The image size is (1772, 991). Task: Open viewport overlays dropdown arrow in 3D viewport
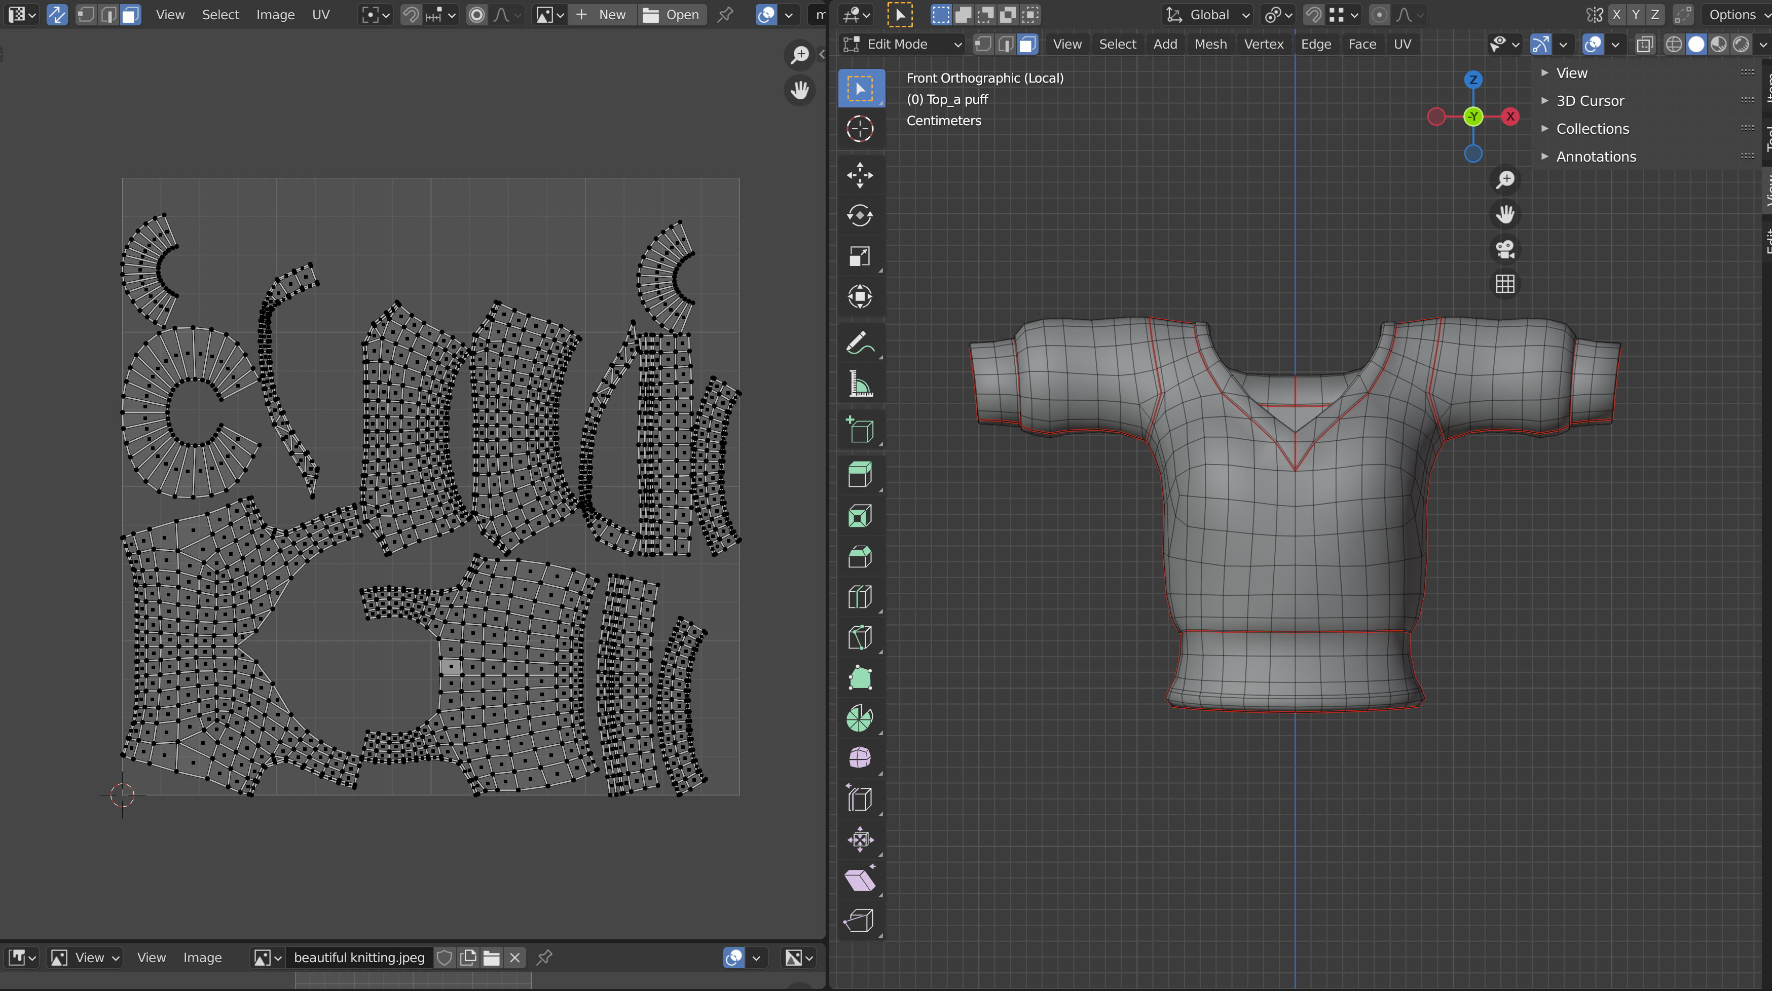tap(1615, 44)
